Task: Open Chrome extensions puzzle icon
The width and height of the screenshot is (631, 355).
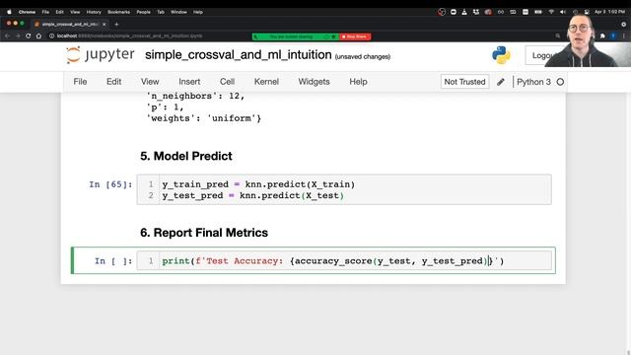Action: (602, 35)
